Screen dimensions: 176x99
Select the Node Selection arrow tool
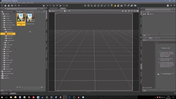click(92, 5)
